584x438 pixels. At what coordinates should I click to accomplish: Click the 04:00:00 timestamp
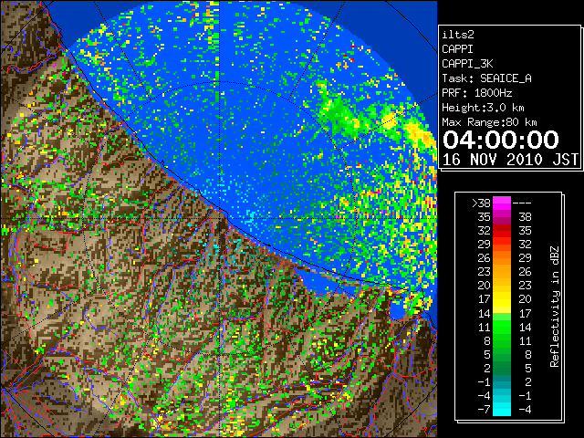click(501, 140)
